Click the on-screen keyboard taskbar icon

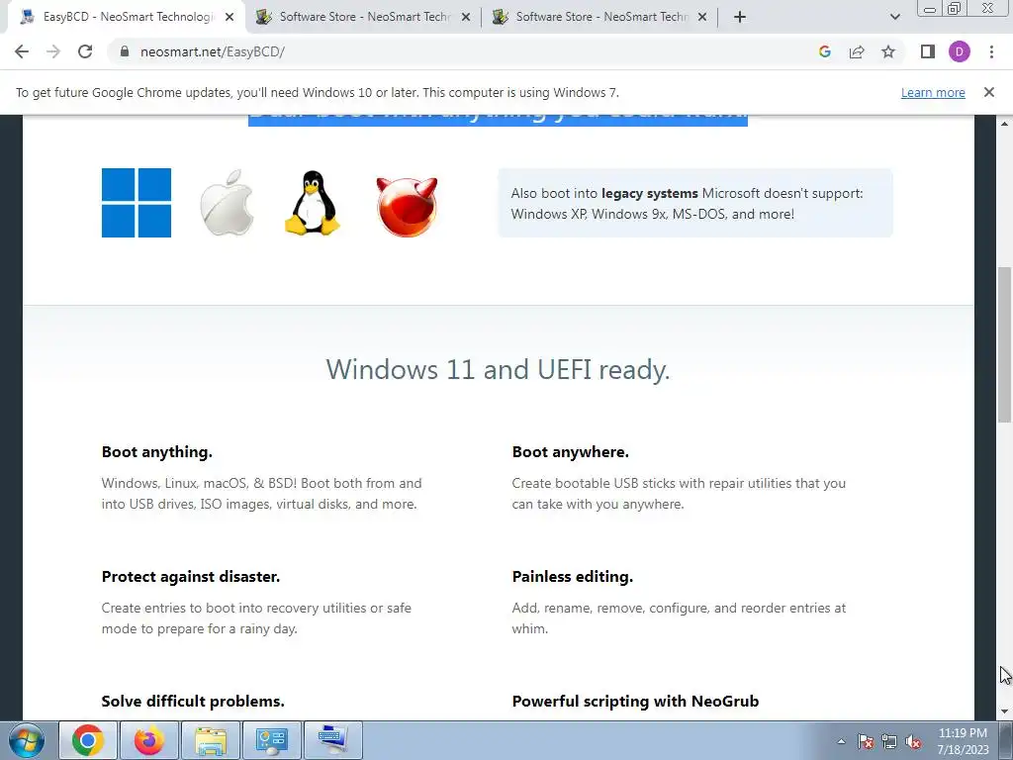point(332,740)
